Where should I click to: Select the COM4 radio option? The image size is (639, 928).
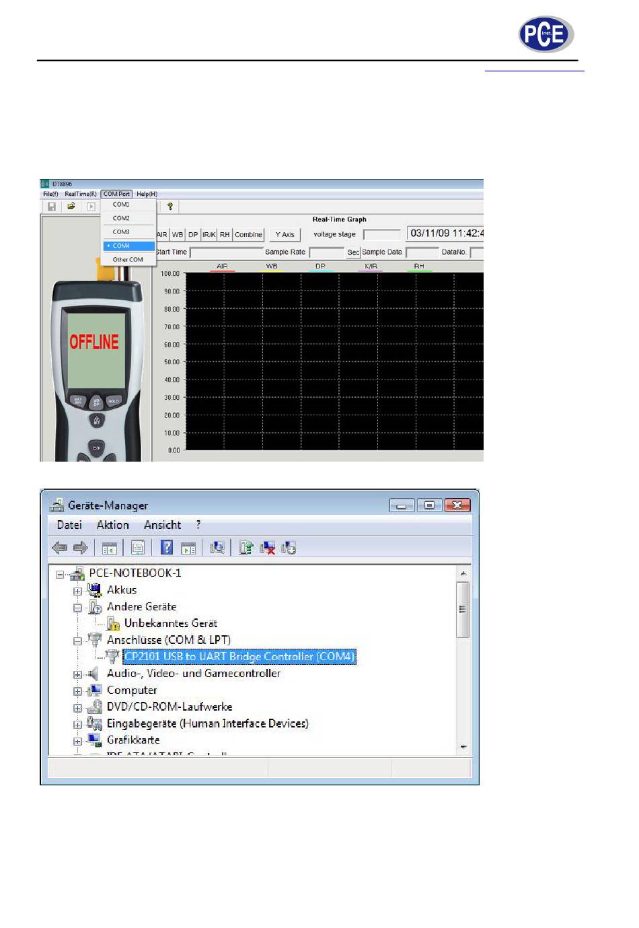(x=122, y=246)
